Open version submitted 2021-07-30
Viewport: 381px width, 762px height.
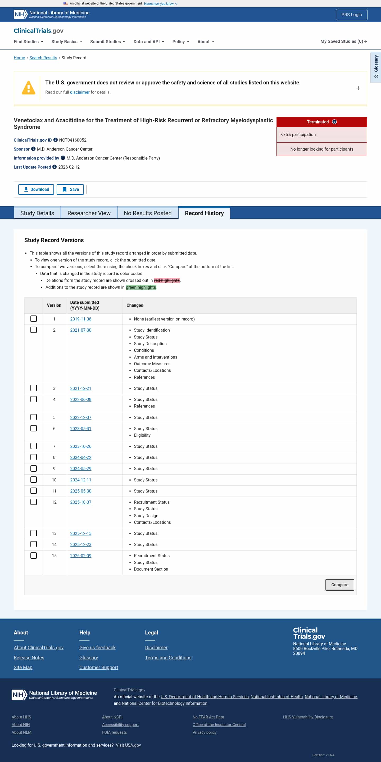pos(81,330)
